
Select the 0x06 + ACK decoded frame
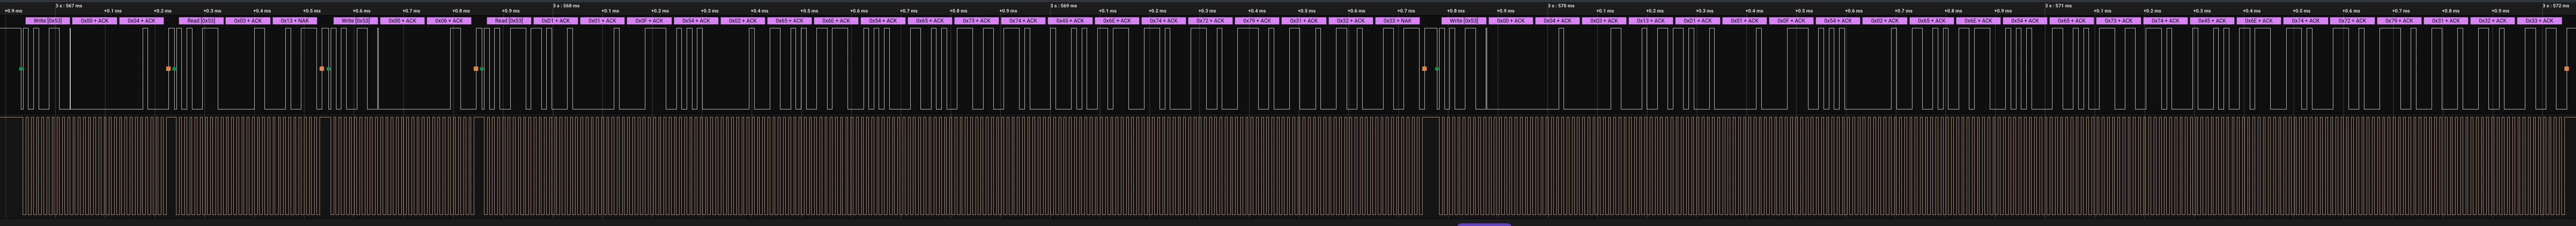point(449,21)
